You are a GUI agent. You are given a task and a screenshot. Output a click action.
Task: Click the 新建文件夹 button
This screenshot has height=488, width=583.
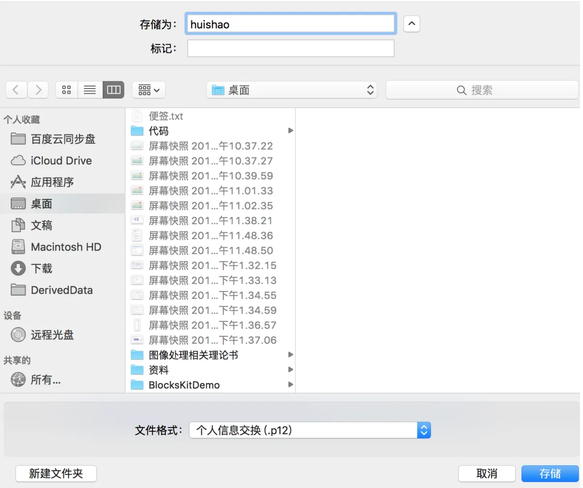click(x=56, y=474)
